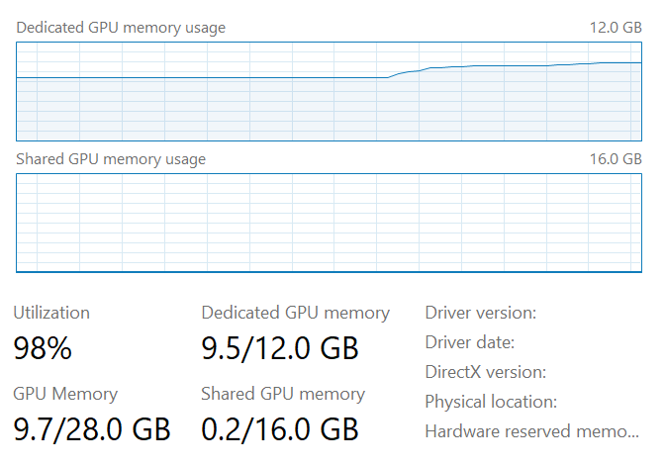Click the 12.0 GB graph maximum label
This screenshot has height=465, width=665.
[616, 28]
